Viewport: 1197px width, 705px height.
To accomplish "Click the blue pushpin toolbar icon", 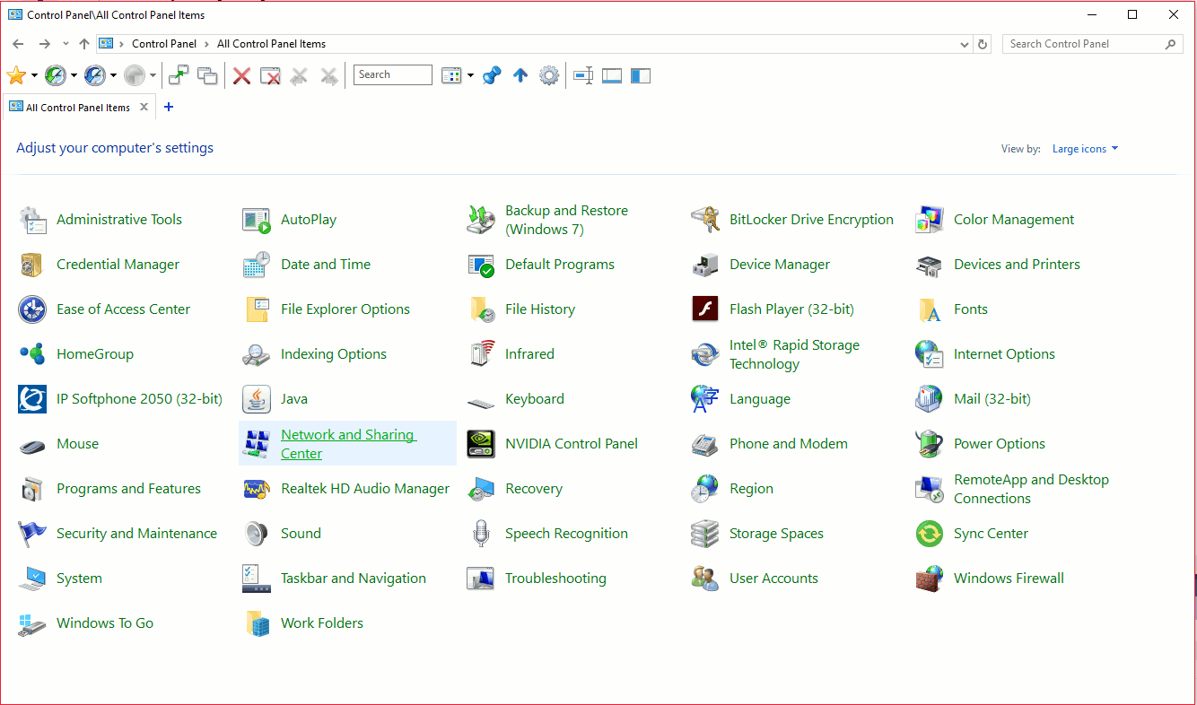I will pos(491,76).
